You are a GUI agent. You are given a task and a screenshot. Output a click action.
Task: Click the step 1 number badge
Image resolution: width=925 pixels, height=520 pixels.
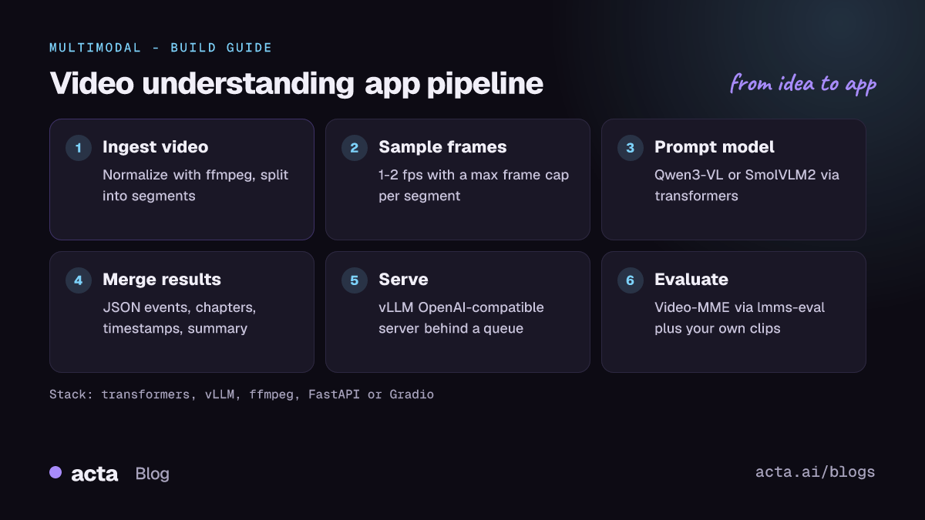point(79,148)
